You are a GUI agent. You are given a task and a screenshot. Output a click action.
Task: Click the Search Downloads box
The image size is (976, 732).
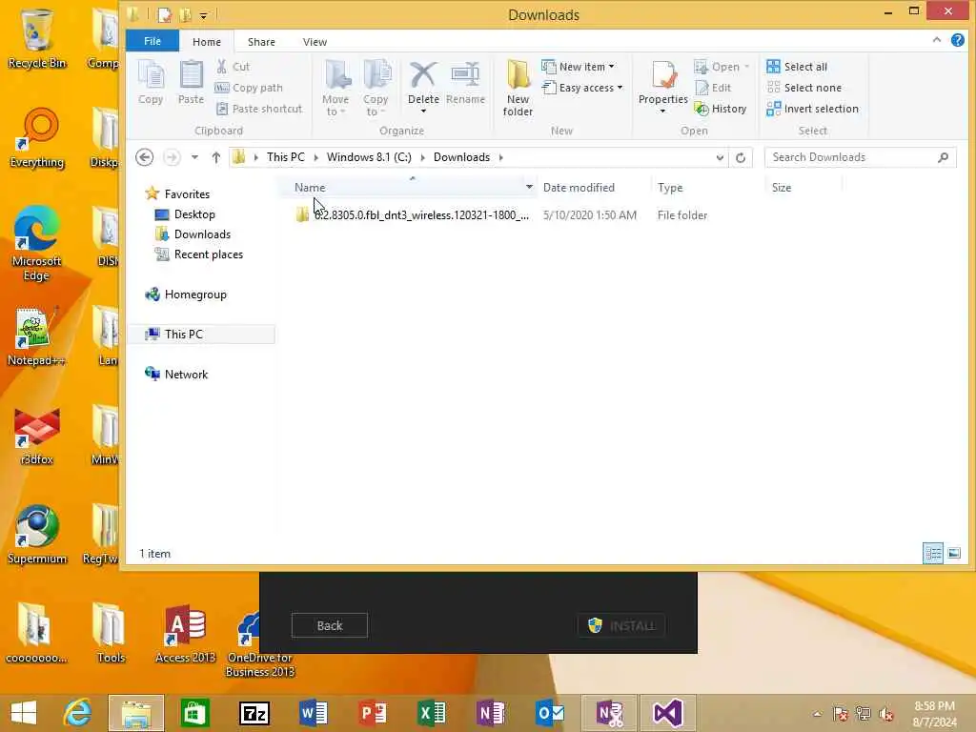[x=861, y=157]
